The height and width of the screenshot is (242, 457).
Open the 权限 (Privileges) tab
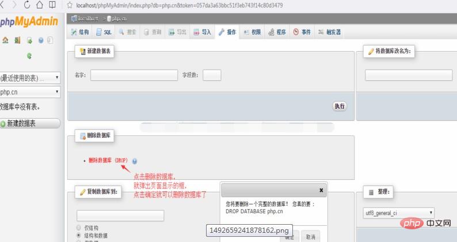[x=253, y=32]
